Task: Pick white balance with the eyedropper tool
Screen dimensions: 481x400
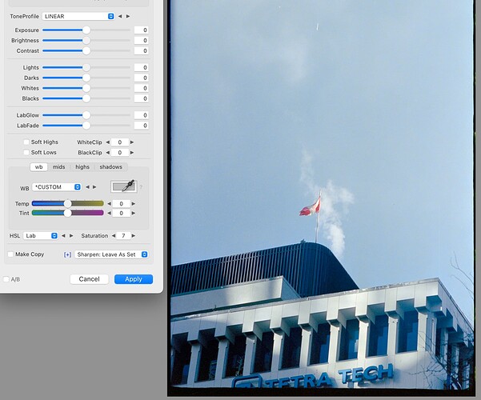Action: pyautogui.click(x=124, y=186)
